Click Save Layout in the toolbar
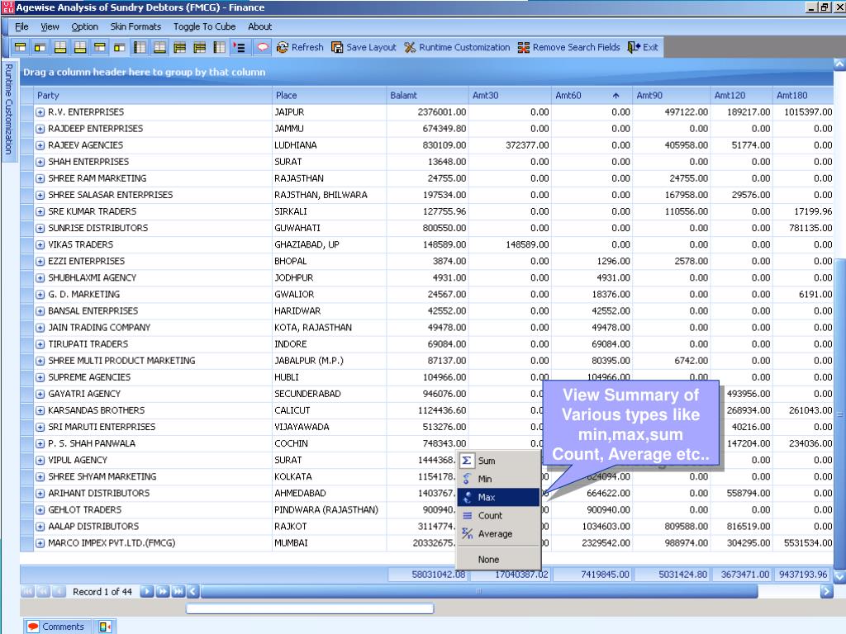 [364, 47]
